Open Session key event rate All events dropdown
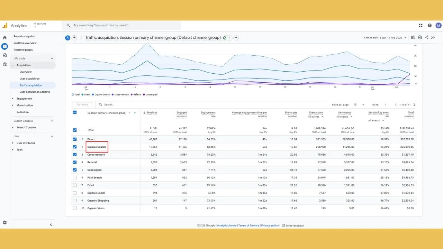443x249 pixels. pos(376,120)
